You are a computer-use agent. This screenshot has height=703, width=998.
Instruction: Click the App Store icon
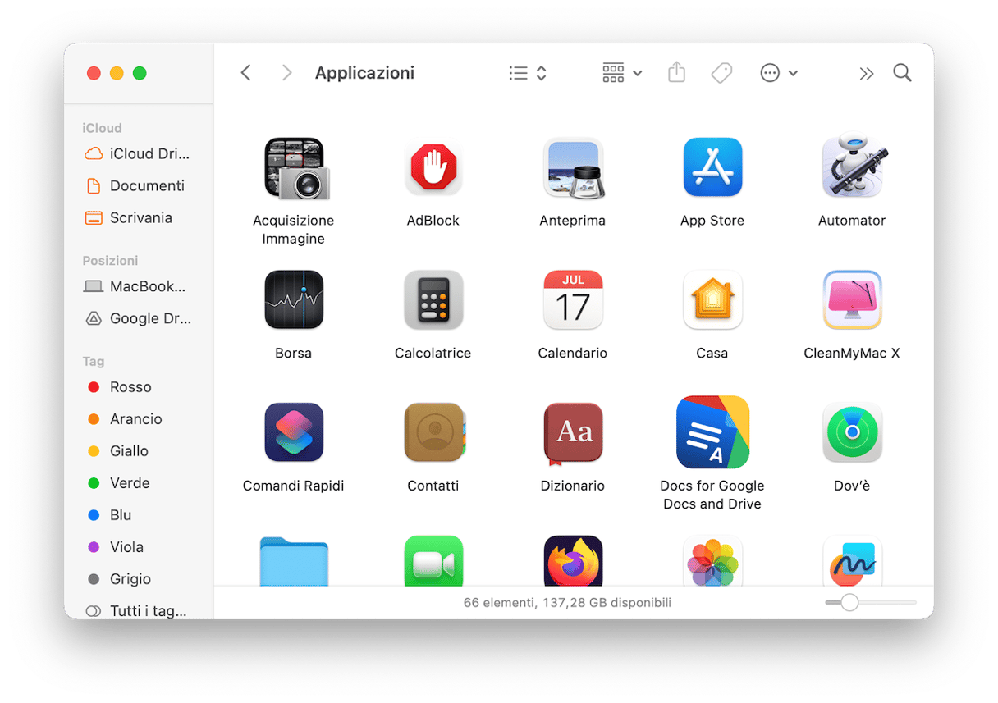pyautogui.click(x=712, y=167)
